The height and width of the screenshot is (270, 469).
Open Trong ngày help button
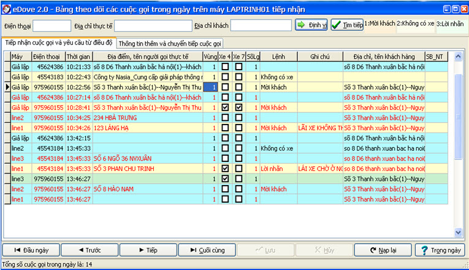click(x=440, y=250)
